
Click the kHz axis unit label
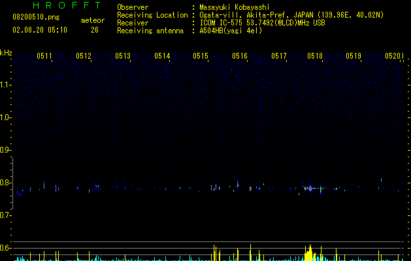(6, 53)
